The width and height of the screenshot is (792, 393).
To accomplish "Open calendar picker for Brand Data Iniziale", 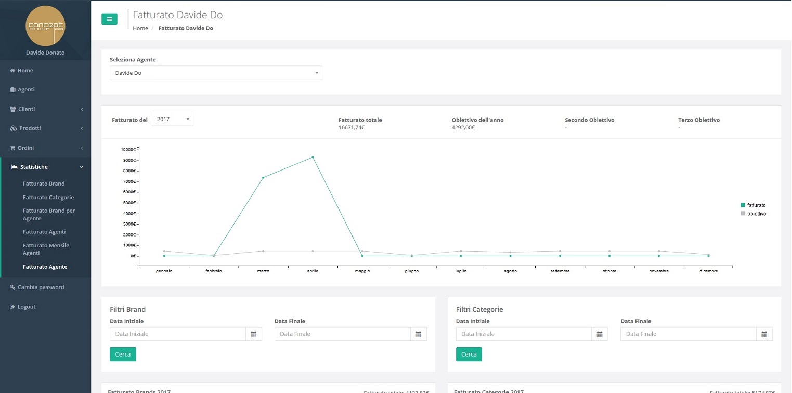I will pos(254,334).
